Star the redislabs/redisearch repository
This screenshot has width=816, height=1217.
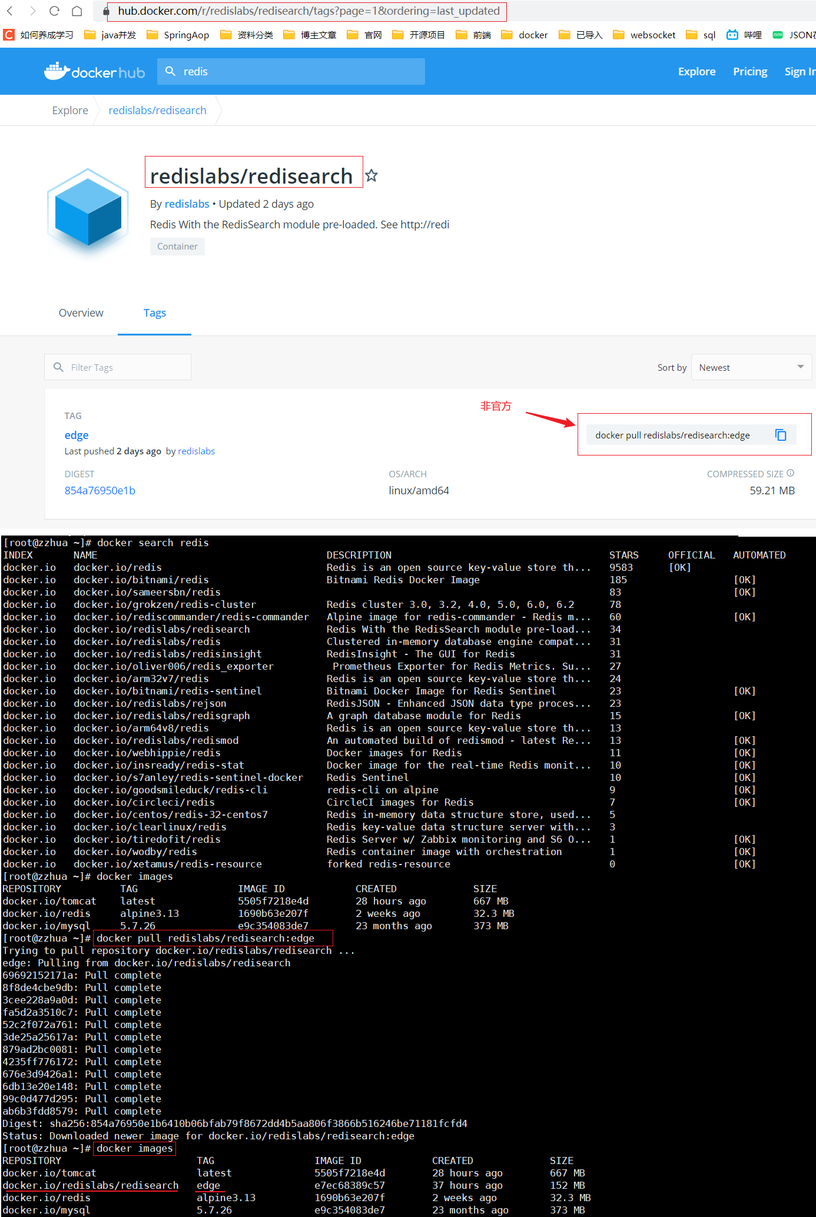pos(371,175)
